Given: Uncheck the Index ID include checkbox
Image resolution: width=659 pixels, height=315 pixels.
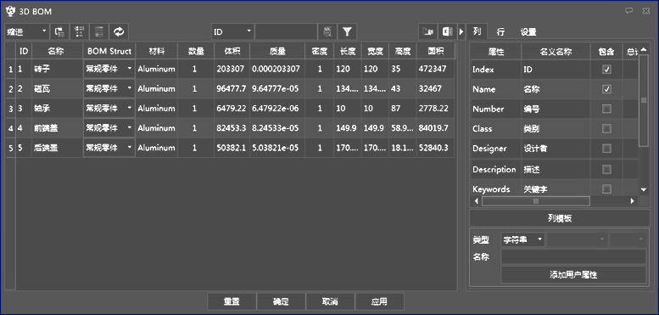Looking at the screenshot, I should click(x=606, y=70).
